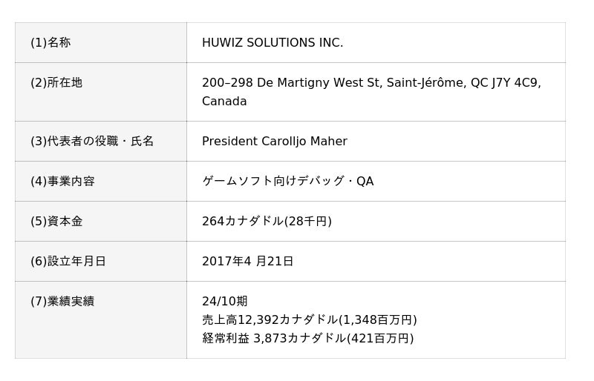Select the HUWIZ SOLUTIONS INC. company name
594x381 pixels.
272,43
